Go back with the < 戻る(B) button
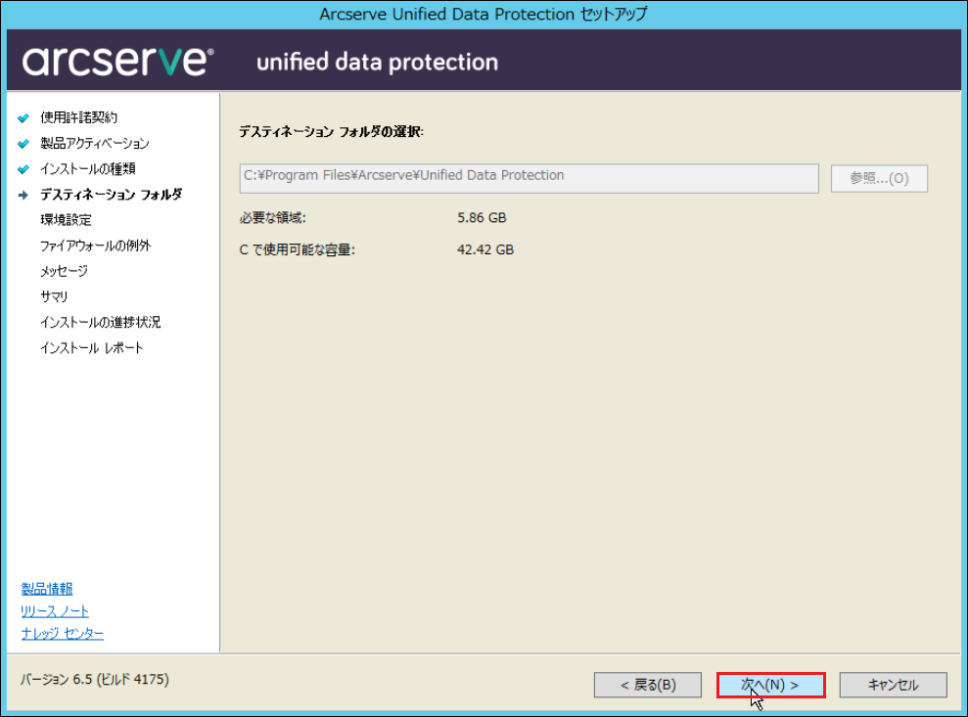This screenshot has width=968, height=717. (648, 685)
